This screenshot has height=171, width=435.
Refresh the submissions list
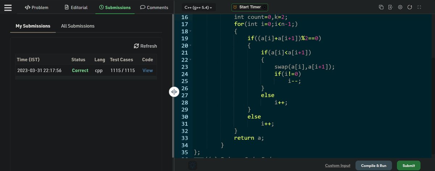[x=145, y=46]
